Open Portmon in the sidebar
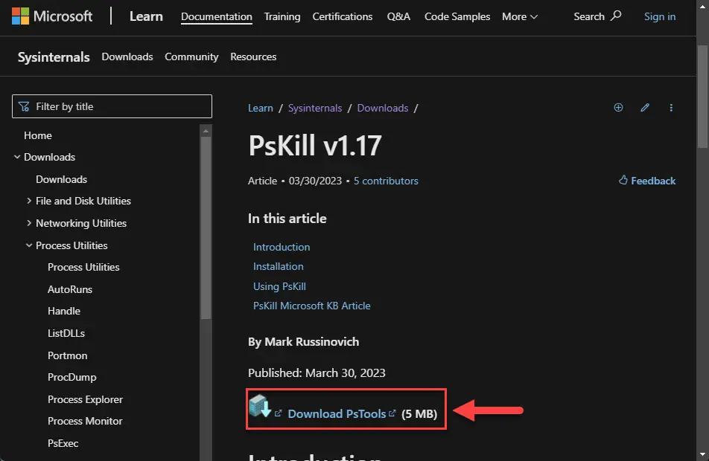The height and width of the screenshot is (461, 709). pyautogui.click(x=68, y=356)
